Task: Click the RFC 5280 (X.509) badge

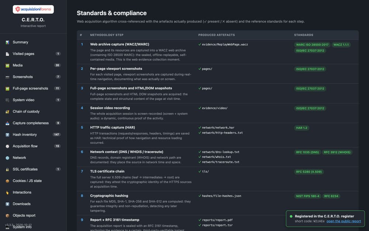Action: [309, 172]
